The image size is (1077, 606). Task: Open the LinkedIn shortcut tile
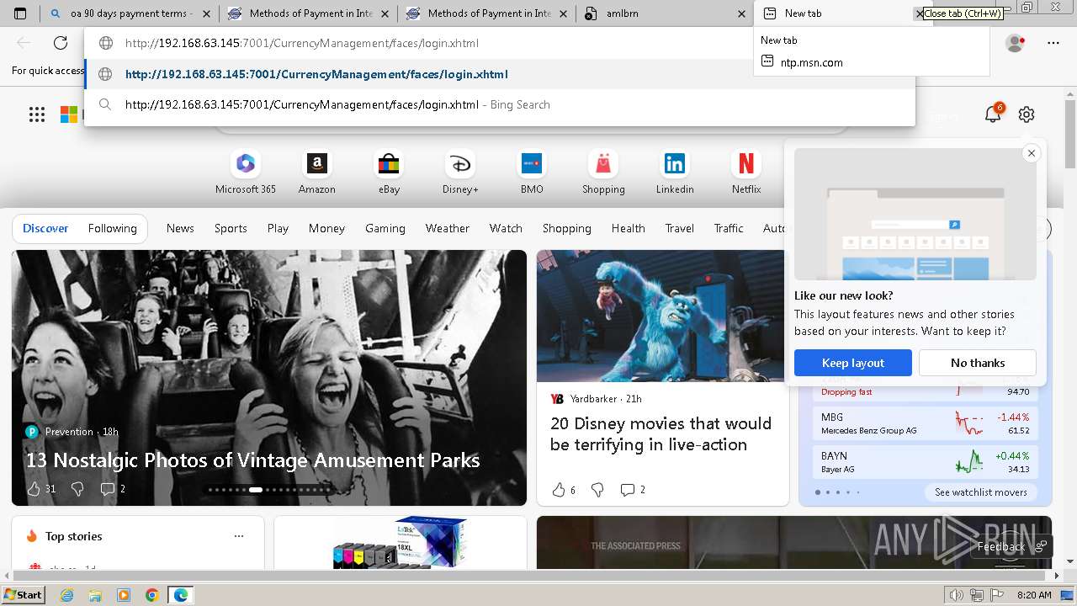tap(675, 173)
